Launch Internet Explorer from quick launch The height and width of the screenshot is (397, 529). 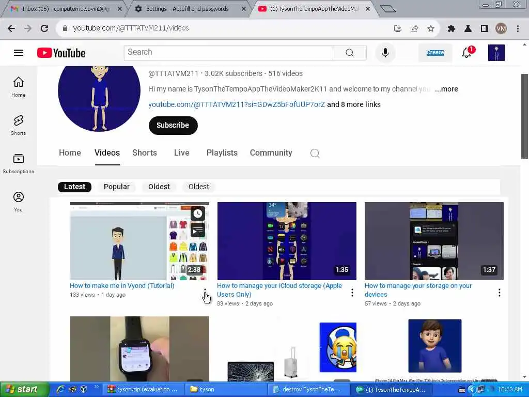(61, 390)
